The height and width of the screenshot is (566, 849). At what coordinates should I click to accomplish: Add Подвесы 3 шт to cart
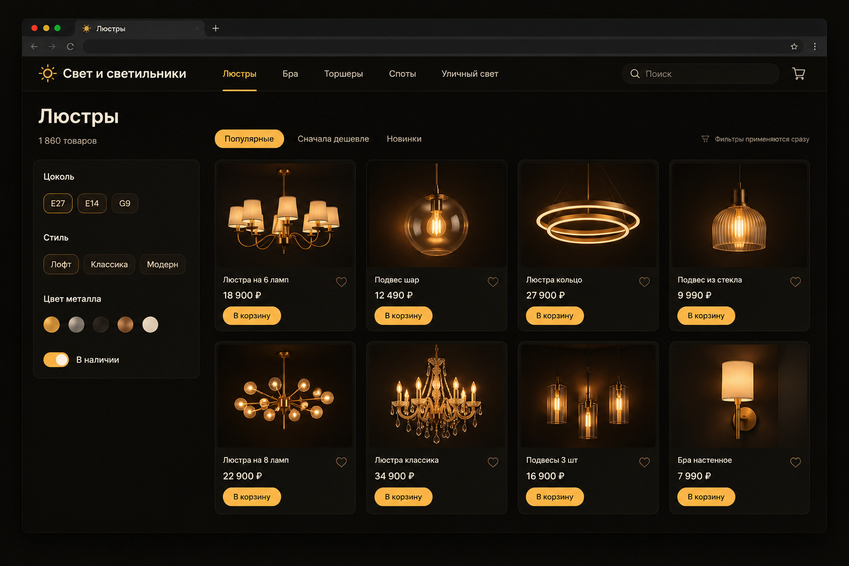(555, 497)
